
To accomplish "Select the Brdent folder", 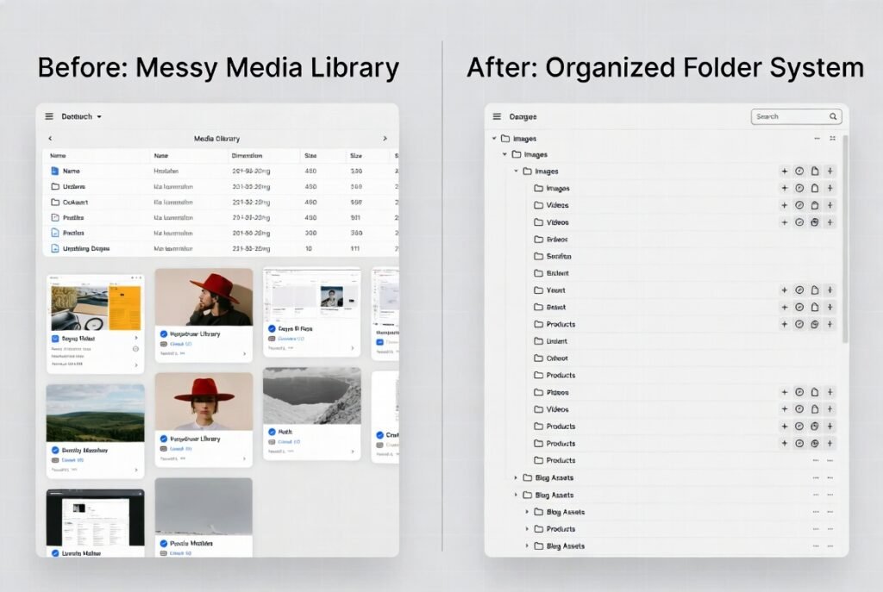I will tap(551, 273).
